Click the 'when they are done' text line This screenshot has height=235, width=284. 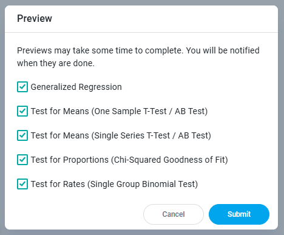point(56,63)
